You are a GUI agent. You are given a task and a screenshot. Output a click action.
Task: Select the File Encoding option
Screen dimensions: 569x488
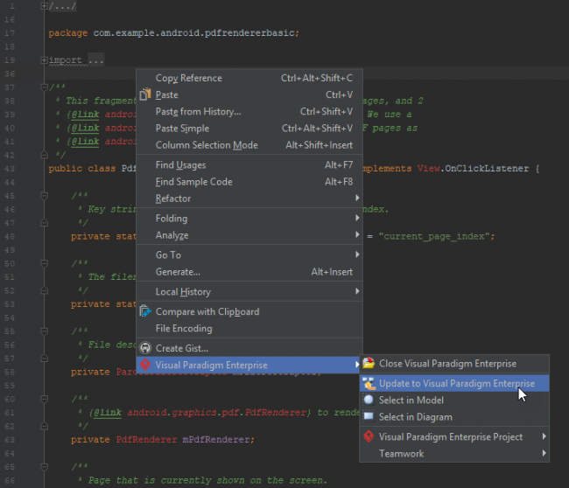184,329
